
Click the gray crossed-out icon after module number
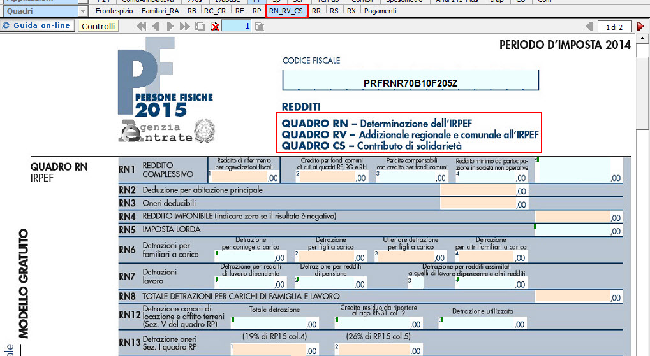[260, 26]
